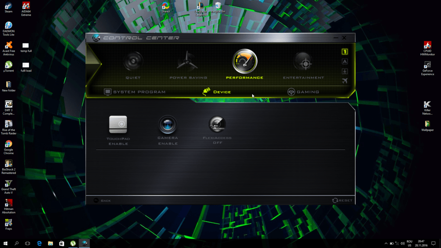Viewport: 441px width, 248px height.
Task: Select the GeForce Experience desktop icon
Action: click(x=428, y=68)
